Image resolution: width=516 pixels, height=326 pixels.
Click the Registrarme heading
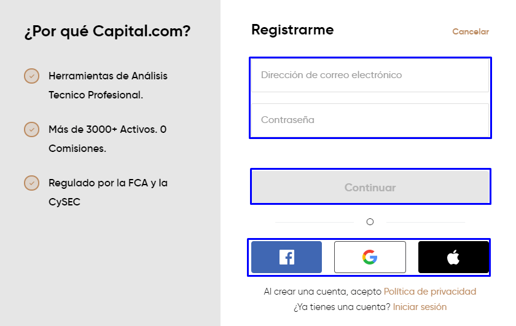292,30
